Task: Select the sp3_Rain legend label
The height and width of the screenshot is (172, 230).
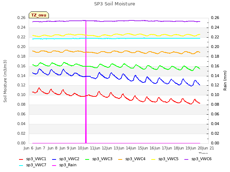Action: pyautogui.click(x=68, y=165)
